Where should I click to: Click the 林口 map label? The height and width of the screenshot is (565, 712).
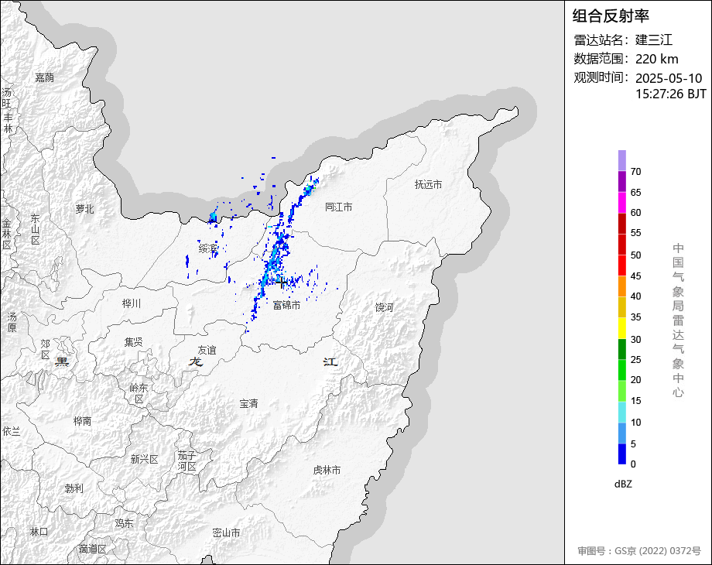(39, 532)
